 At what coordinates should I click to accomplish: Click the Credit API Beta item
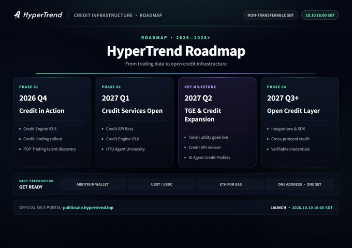click(120, 129)
